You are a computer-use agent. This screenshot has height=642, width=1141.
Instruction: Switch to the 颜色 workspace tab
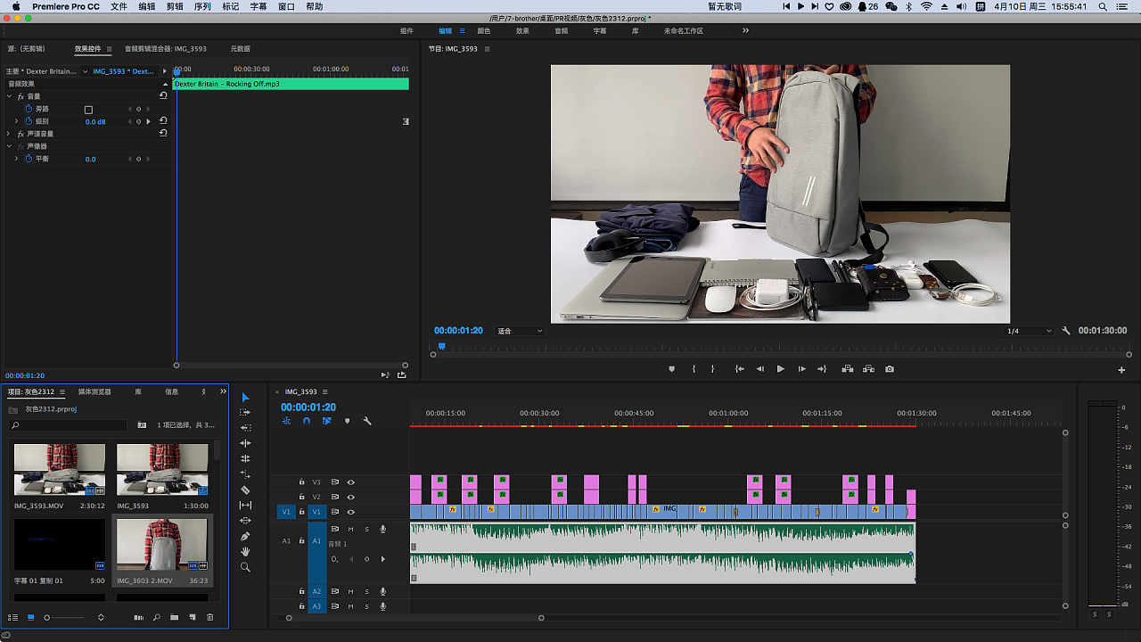[x=484, y=30]
